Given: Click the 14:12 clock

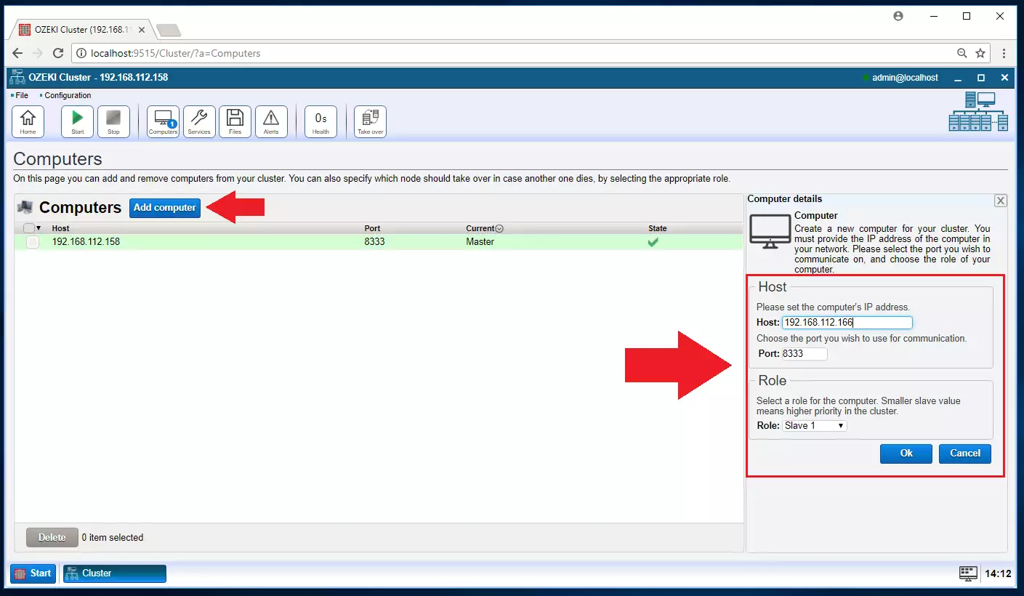Looking at the screenshot, I should [998, 573].
